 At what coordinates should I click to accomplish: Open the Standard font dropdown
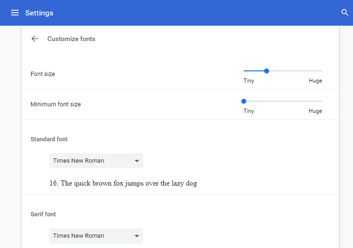coord(96,161)
